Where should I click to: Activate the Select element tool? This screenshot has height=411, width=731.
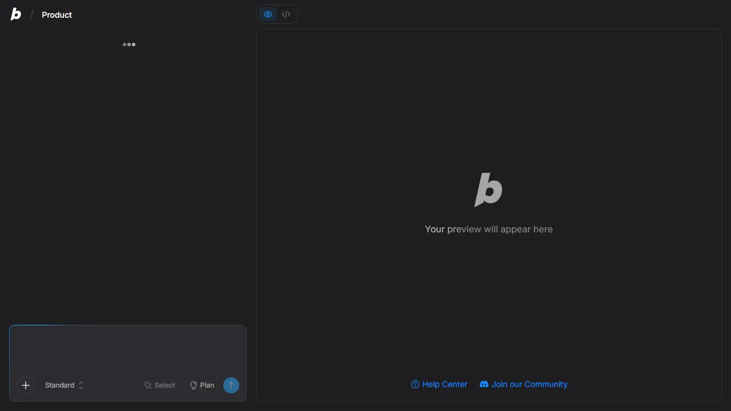click(x=159, y=385)
